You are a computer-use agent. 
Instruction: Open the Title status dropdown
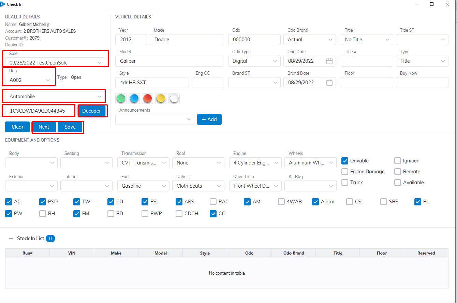pyautogui.click(x=388, y=40)
